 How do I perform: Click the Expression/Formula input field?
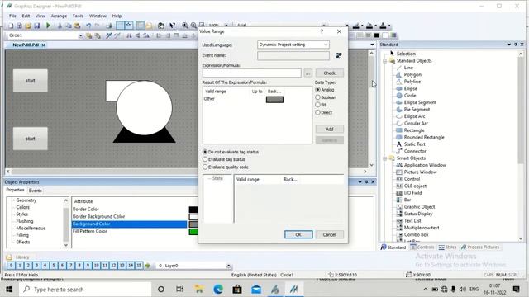tap(251, 73)
